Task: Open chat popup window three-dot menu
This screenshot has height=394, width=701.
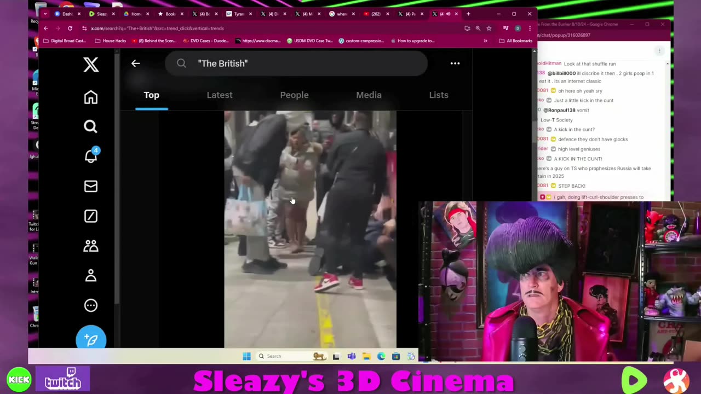Action: [x=659, y=51]
